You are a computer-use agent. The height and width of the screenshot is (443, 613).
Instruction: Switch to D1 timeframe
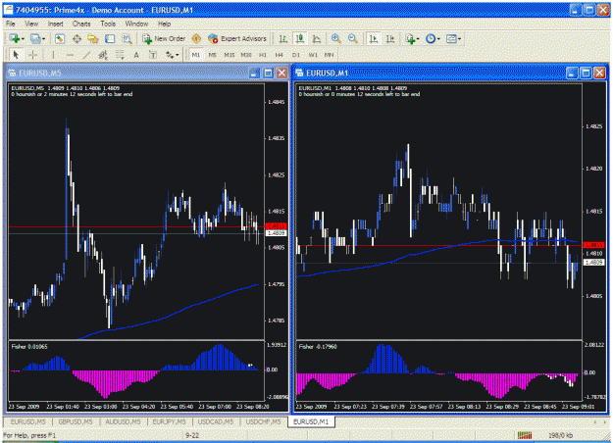(x=295, y=55)
